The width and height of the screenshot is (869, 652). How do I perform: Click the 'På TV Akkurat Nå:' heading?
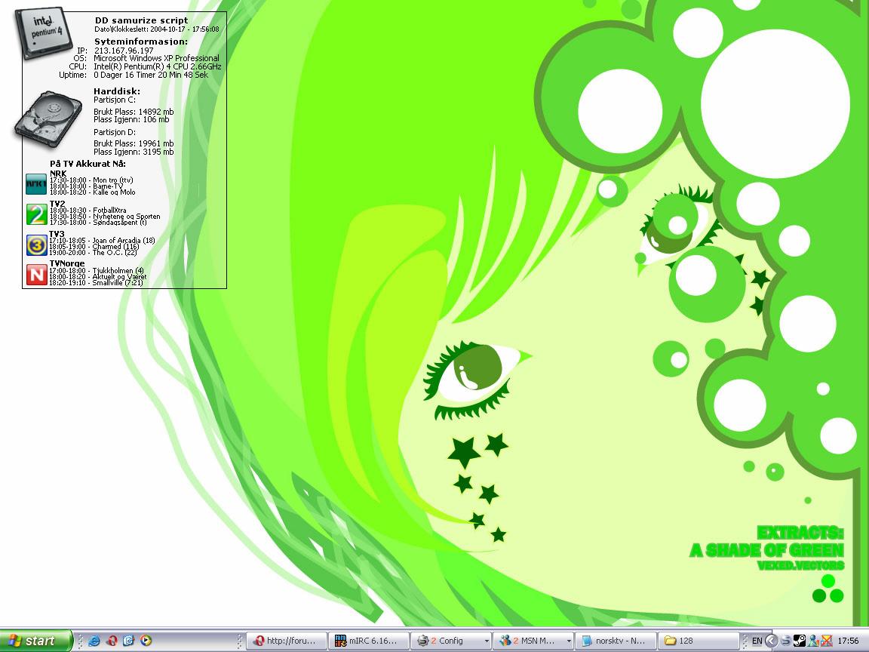tap(88, 164)
